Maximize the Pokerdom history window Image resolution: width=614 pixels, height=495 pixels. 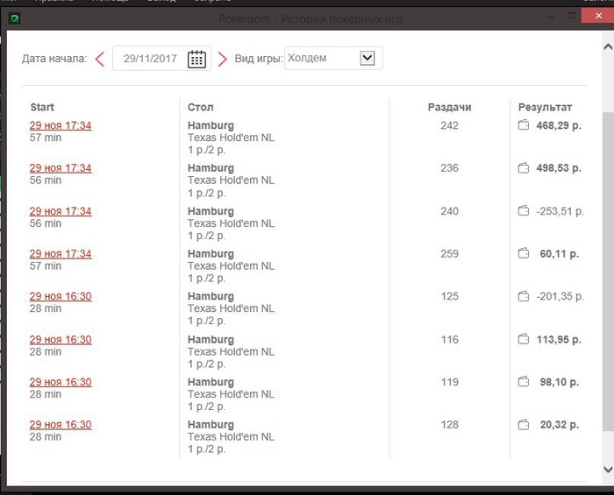pos(571,16)
